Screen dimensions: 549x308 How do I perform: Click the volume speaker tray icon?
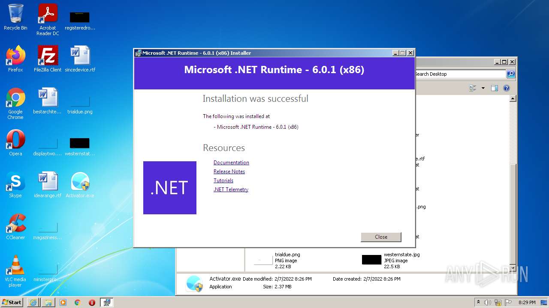[488, 302]
